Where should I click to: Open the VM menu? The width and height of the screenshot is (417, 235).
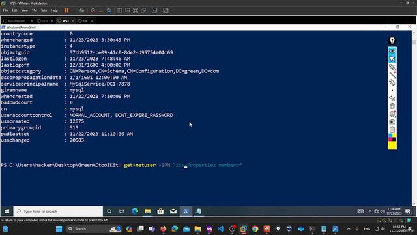coord(35,10)
